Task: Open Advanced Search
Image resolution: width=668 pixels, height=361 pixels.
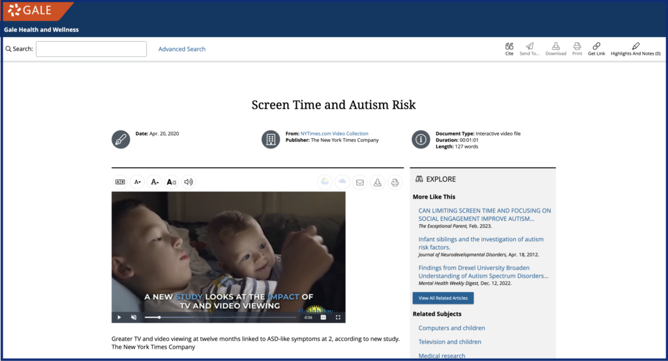Action: pyautogui.click(x=181, y=49)
